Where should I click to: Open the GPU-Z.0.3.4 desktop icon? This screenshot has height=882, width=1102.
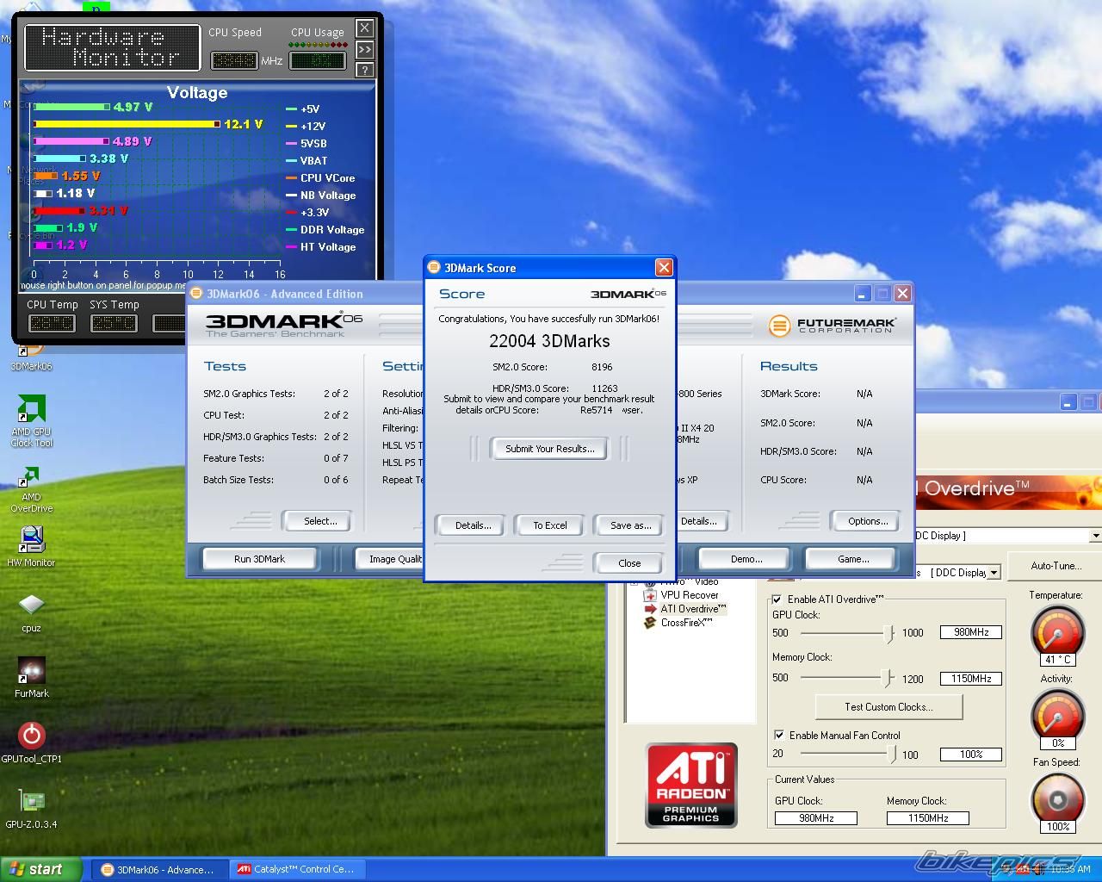[31, 808]
